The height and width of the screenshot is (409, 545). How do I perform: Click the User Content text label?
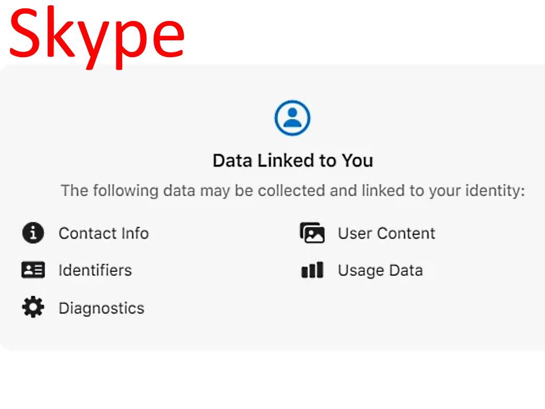tap(386, 233)
